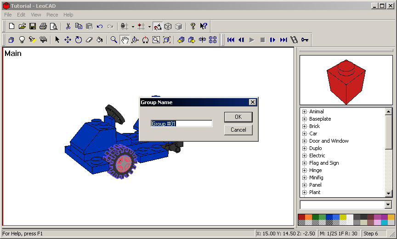397x239 pixels.
Task: Jump to the first step
Action: click(231, 40)
